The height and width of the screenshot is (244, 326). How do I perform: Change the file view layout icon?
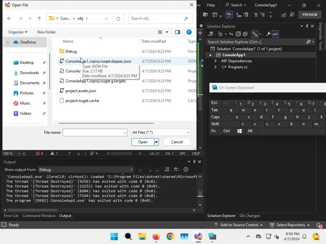pyautogui.click(x=160, y=32)
